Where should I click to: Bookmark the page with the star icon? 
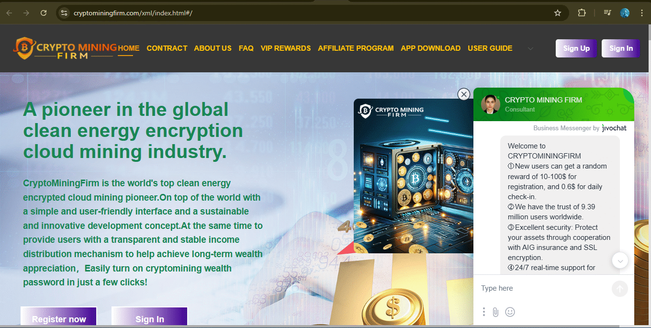tap(558, 13)
